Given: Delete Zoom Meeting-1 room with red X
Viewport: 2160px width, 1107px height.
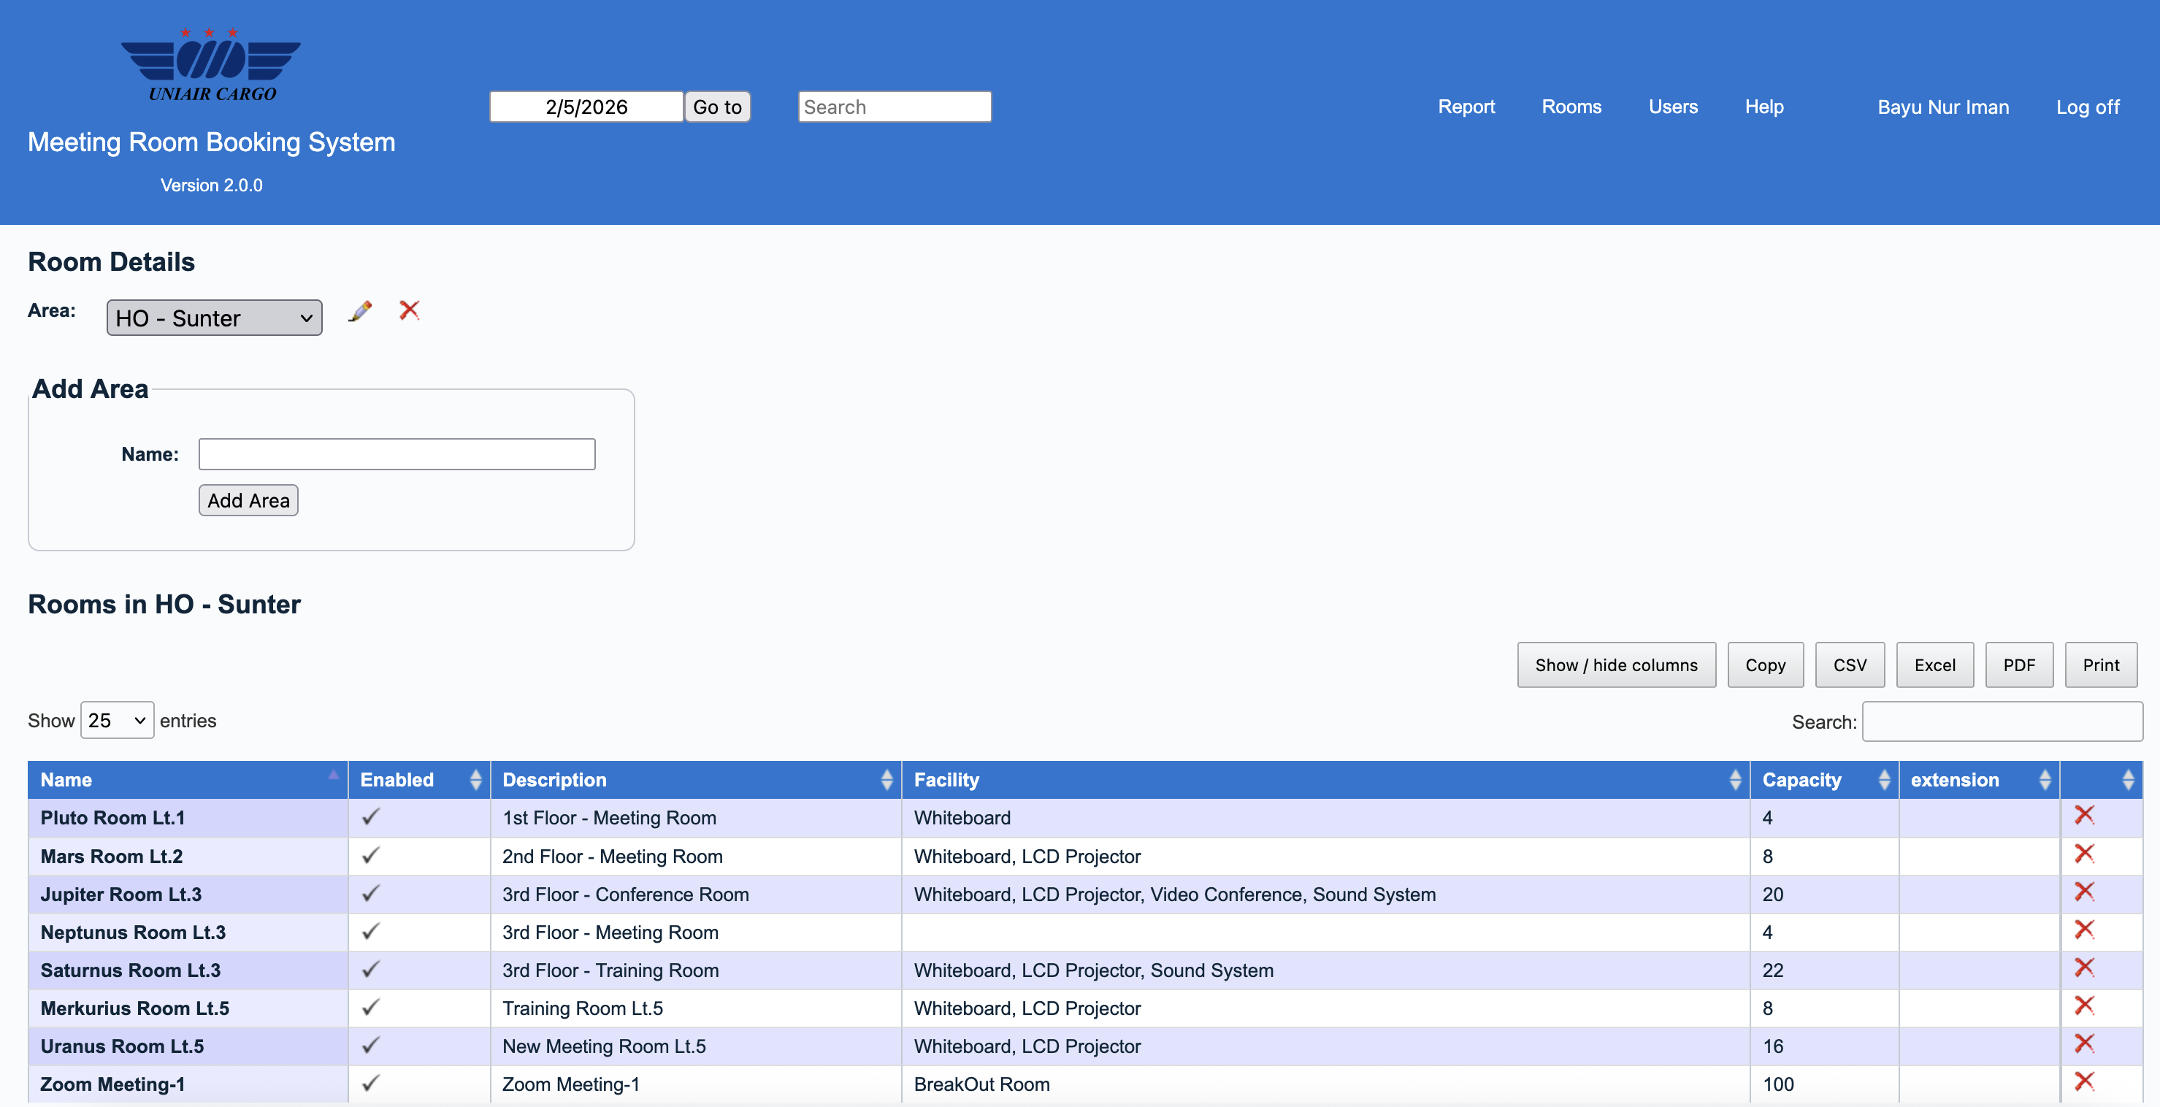Looking at the screenshot, I should [2084, 1082].
